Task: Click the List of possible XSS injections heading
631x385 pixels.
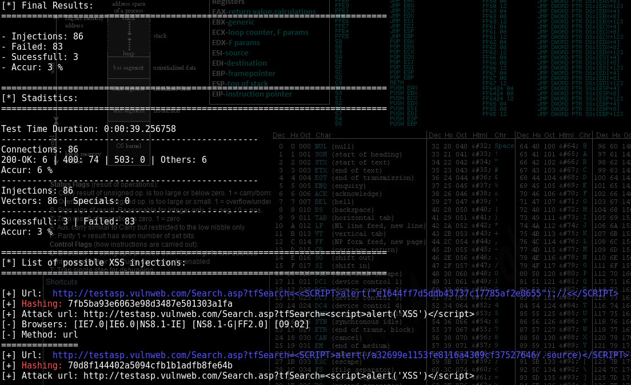Action: click(x=93, y=263)
